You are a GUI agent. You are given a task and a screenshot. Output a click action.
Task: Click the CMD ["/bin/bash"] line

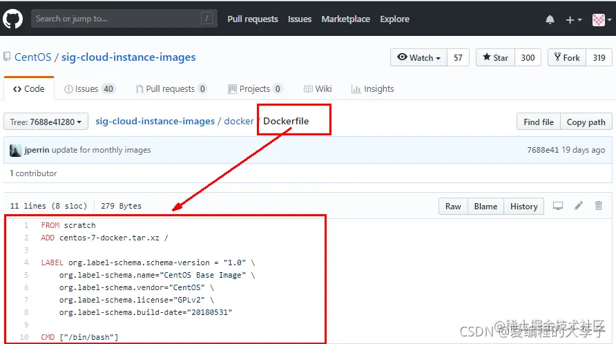(79, 337)
